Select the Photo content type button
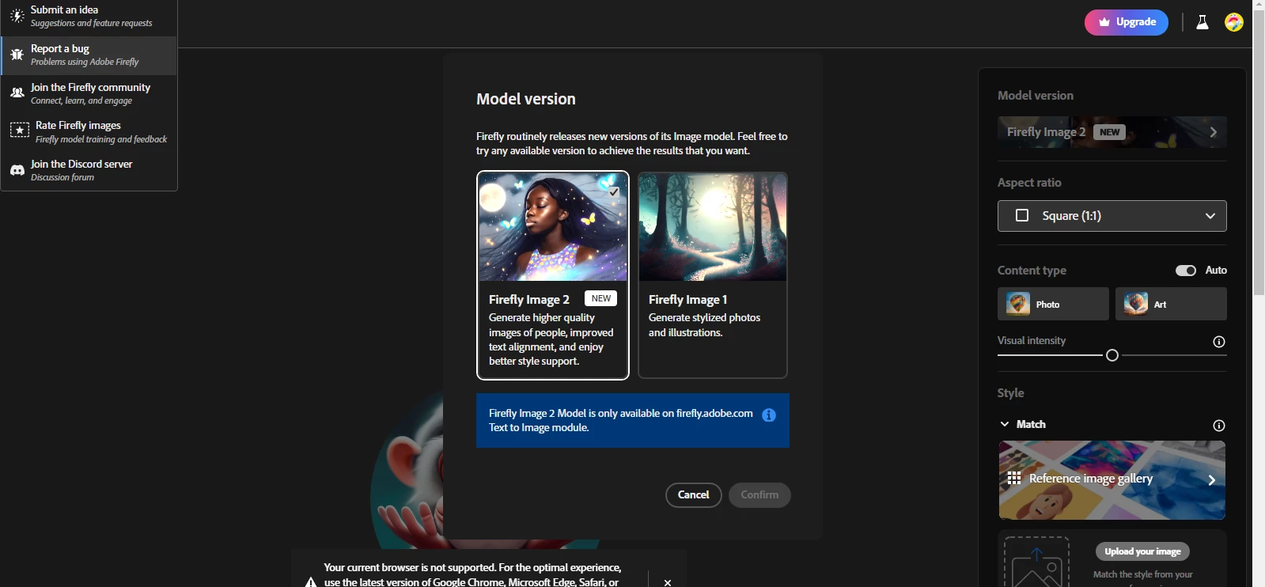This screenshot has height=587, width=1265. click(x=1053, y=304)
